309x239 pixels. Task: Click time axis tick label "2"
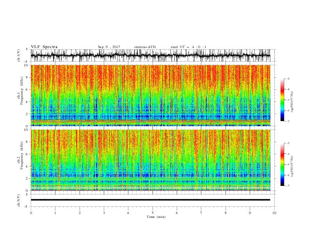pyautogui.click(x=80, y=213)
